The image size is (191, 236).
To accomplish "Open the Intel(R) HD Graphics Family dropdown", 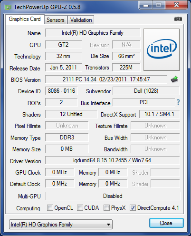I will click(61, 225).
